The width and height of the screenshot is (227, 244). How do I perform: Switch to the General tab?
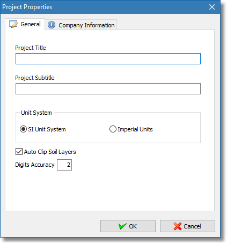[x=25, y=24]
